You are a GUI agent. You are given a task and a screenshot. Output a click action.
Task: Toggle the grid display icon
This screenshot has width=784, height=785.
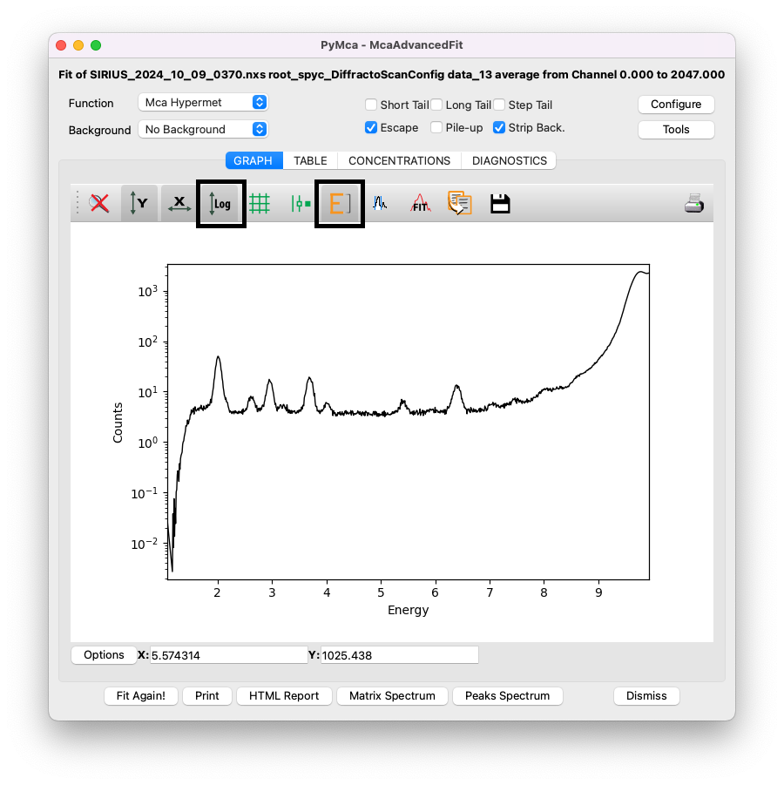tap(260, 203)
